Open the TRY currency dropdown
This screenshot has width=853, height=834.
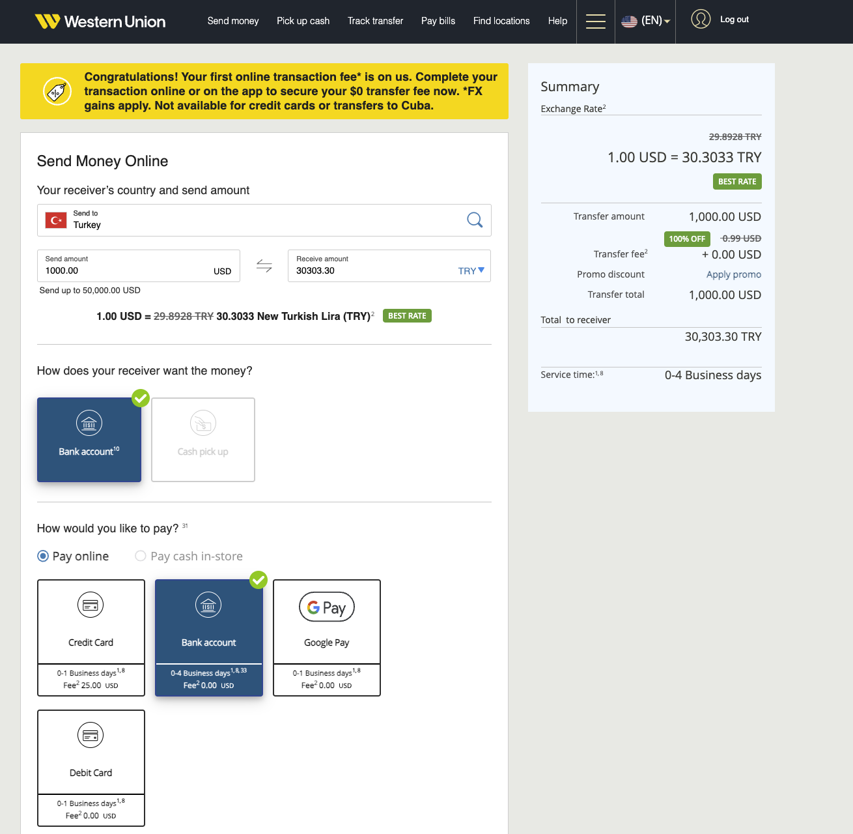point(471,270)
